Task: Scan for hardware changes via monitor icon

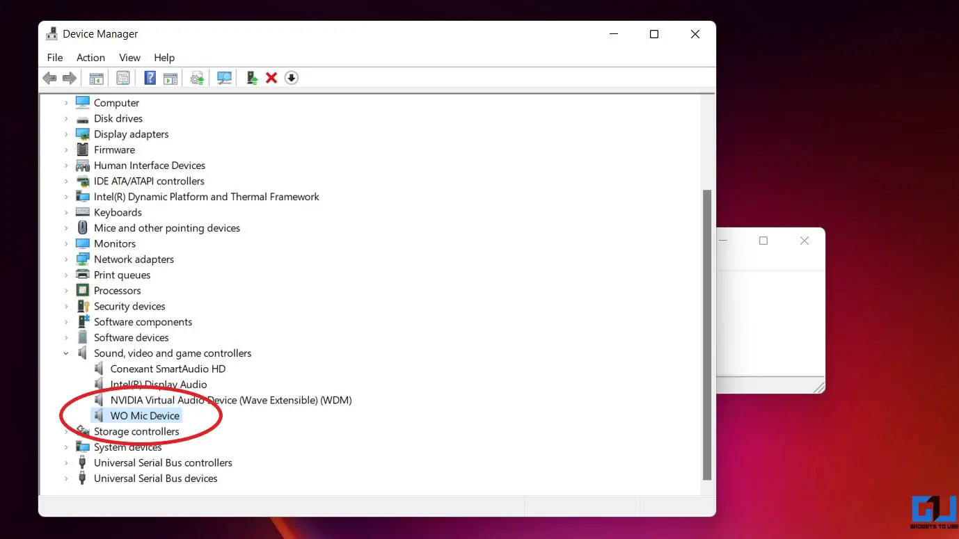Action: click(224, 78)
